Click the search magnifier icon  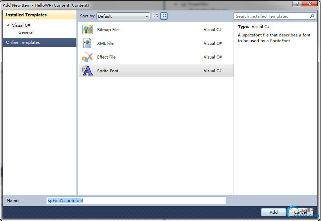pyautogui.click(x=312, y=16)
